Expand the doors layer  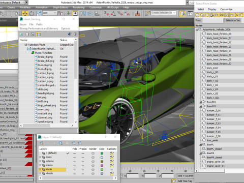[40, 157]
